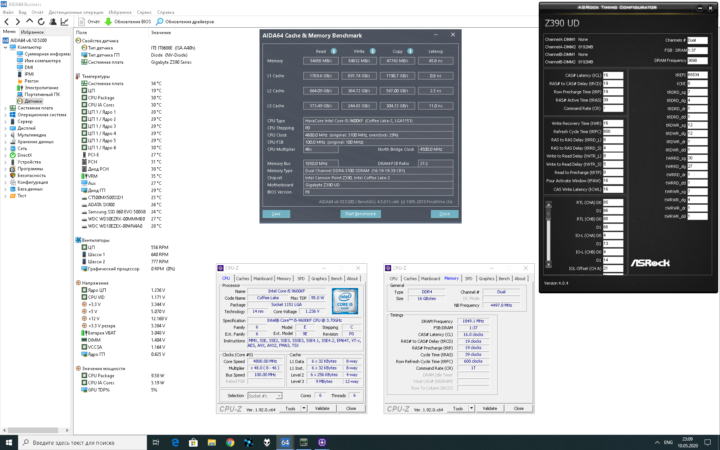This screenshot has width=720, height=450.
Task: Click the back navigation arrow
Action: [x=7, y=22]
